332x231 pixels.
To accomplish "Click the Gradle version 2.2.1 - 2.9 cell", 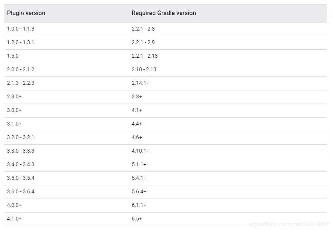I will [x=143, y=43].
